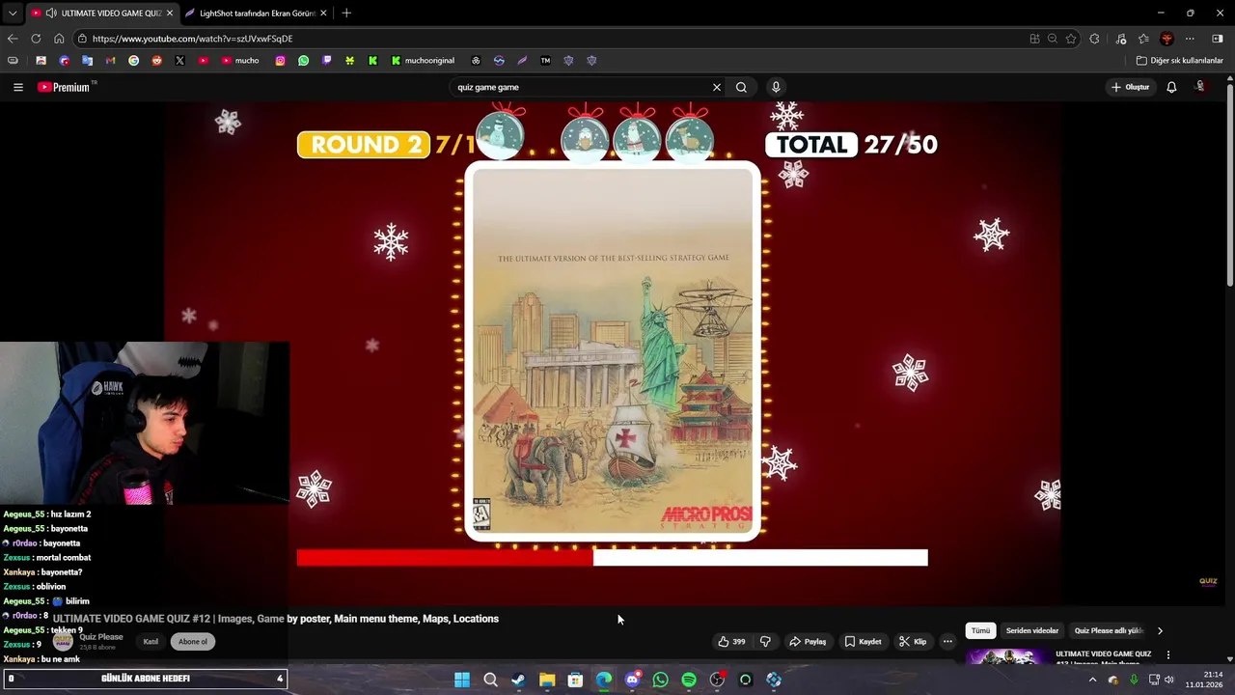Open Google bookmark

pos(133,60)
